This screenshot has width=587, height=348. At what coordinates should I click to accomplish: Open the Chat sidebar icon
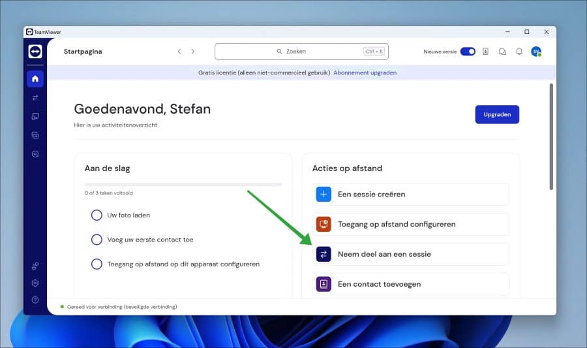[x=35, y=135]
